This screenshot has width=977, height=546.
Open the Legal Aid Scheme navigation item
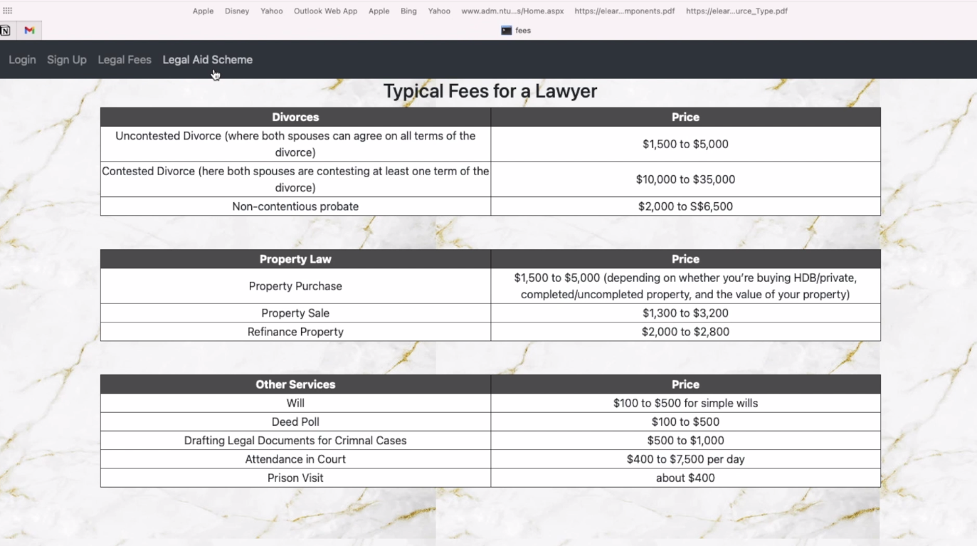click(207, 60)
